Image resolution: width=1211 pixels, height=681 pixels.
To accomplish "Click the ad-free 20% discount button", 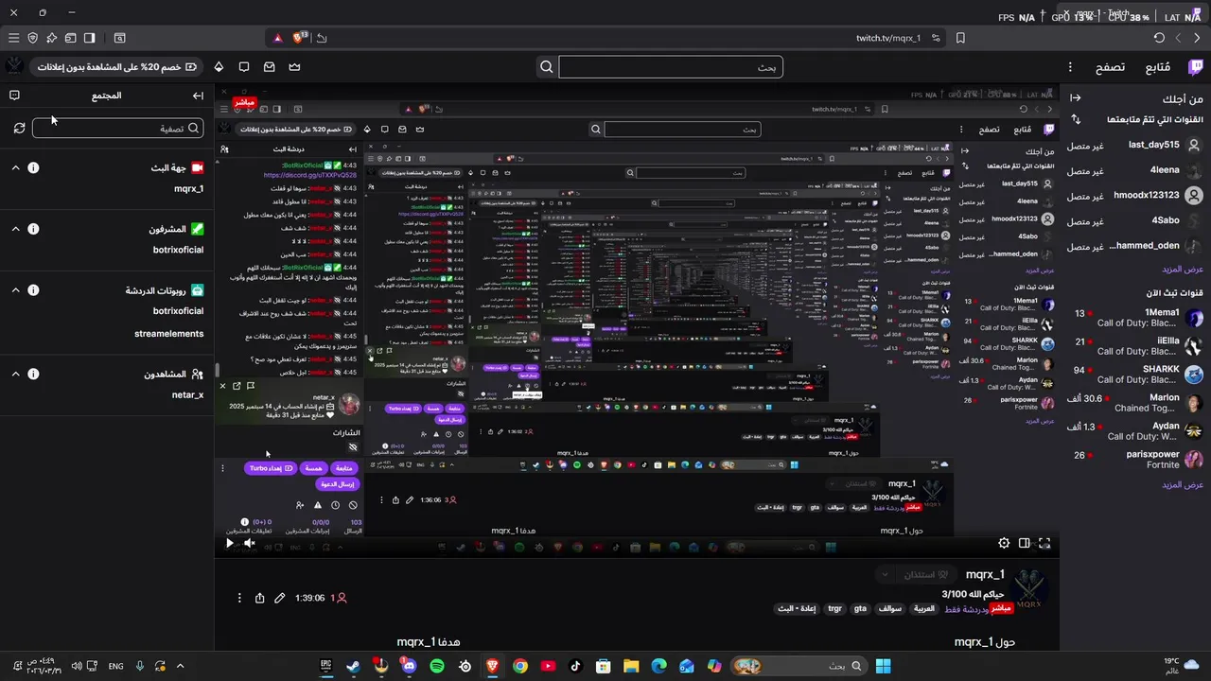I will tap(118, 66).
